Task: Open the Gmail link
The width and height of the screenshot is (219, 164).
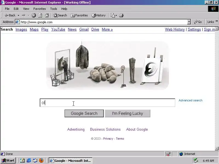Action: [x=84, y=30]
